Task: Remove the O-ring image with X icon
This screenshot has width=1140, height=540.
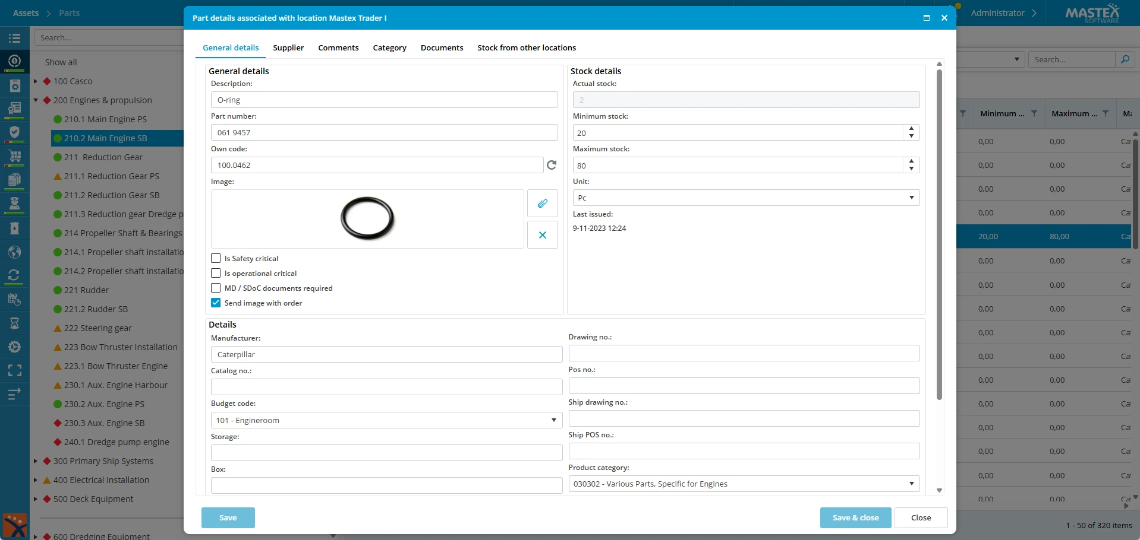Action: pyautogui.click(x=542, y=235)
